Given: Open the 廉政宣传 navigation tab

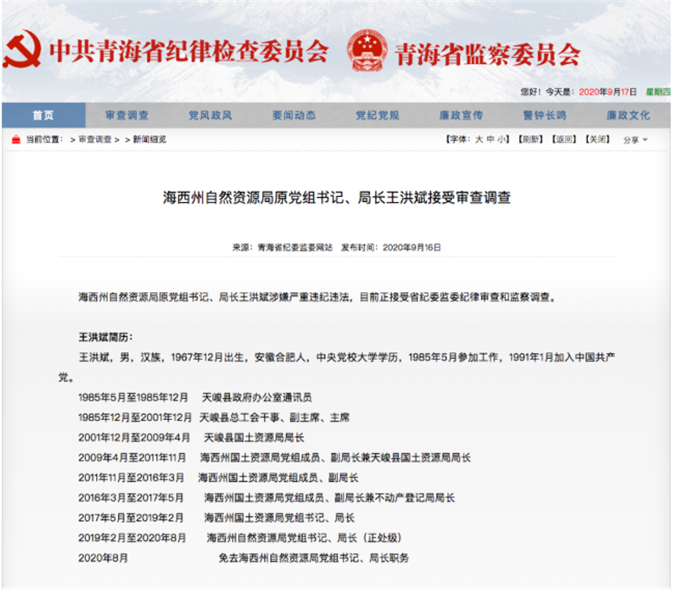Looking at the screenshot, I should [460, 116].
